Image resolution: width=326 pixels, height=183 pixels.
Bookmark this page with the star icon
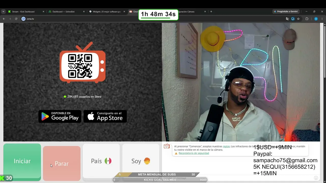click(x=298, y=19)
